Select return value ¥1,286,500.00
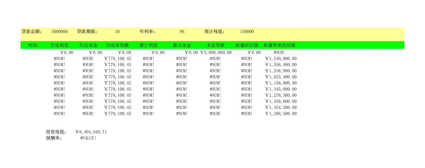Image resolution: width=425 pixels, height=168 pixels. 281,114
